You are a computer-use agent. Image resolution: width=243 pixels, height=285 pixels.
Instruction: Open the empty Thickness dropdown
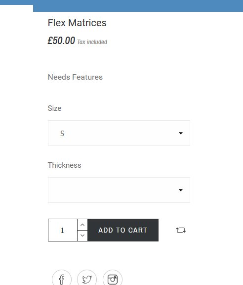119,190
